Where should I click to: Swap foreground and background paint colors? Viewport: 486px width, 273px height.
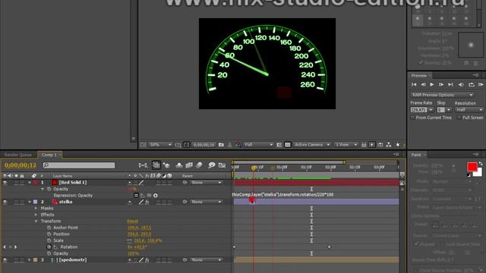tap(481, 163)
